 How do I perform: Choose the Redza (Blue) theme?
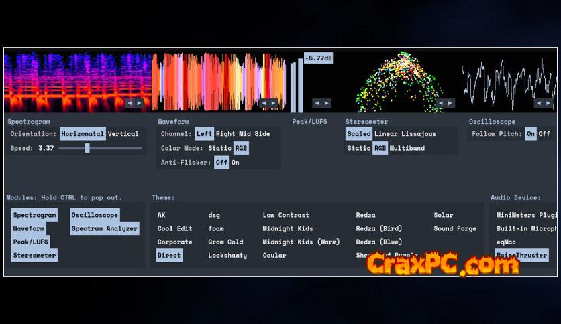pos(379,242)
